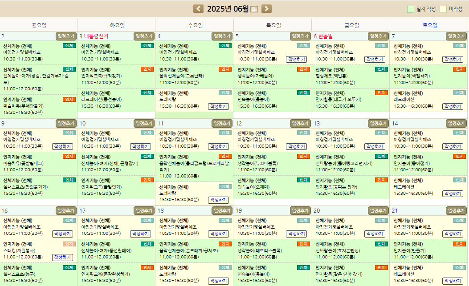This screenshot has height=286, width=469.
Task: Open the June 13 신바람놀이 entry
Action: tap(344, 163)
